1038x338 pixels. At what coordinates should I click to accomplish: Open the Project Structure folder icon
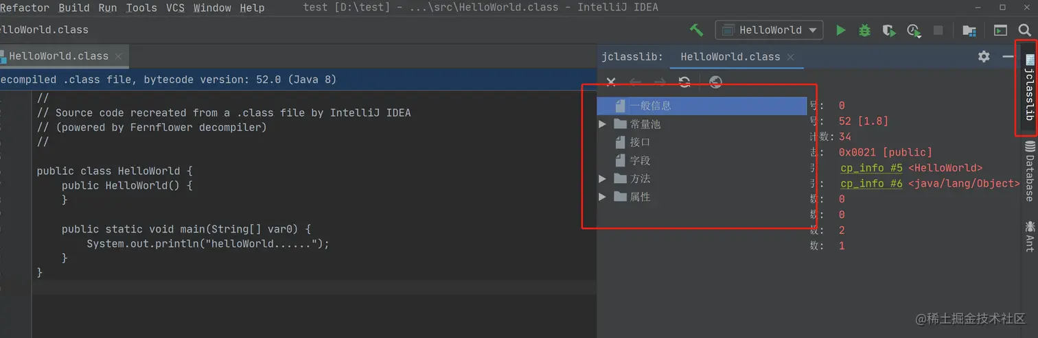click(x=969, y=30)
